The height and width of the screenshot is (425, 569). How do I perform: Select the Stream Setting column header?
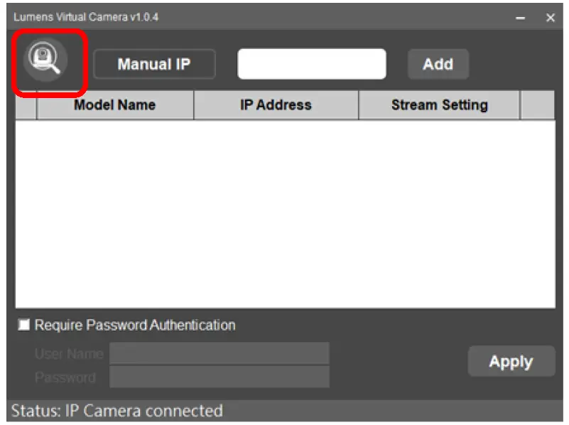pyautogui.click(x=439, y=105)
